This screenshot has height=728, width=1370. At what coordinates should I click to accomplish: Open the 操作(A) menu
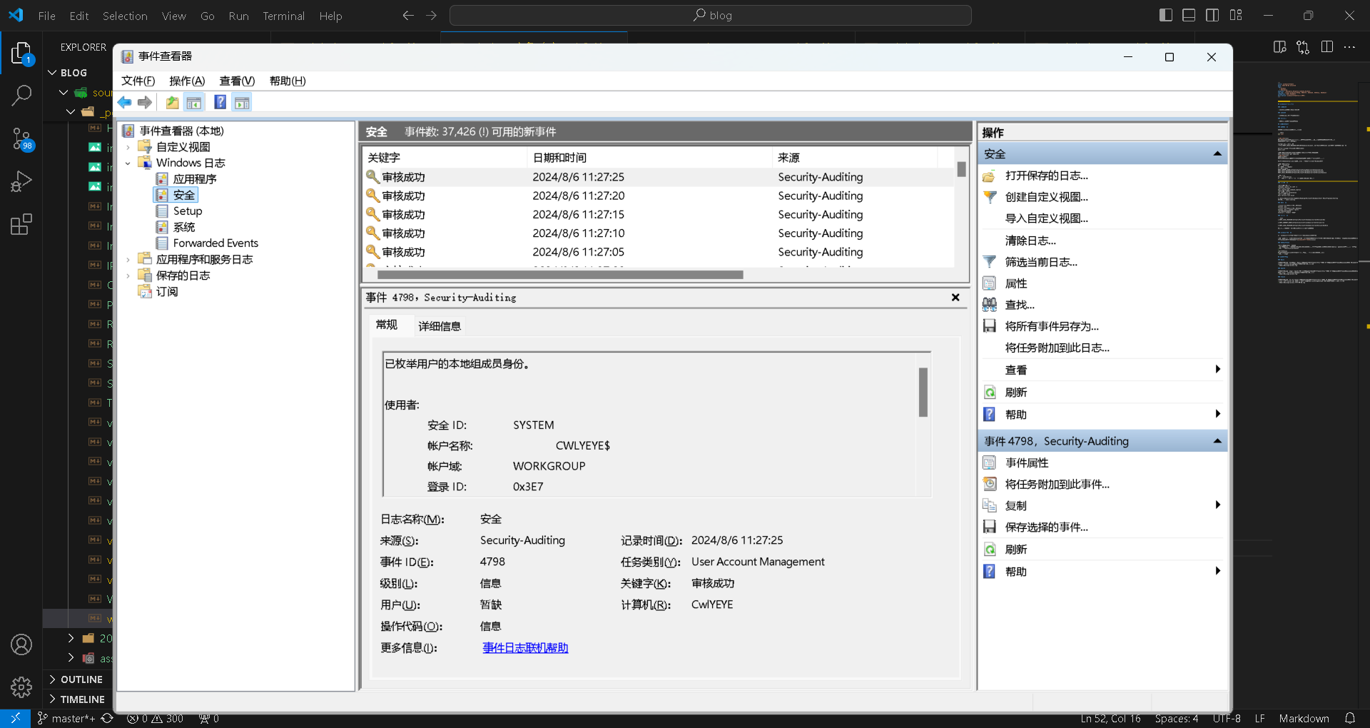[x=186, y=81]
